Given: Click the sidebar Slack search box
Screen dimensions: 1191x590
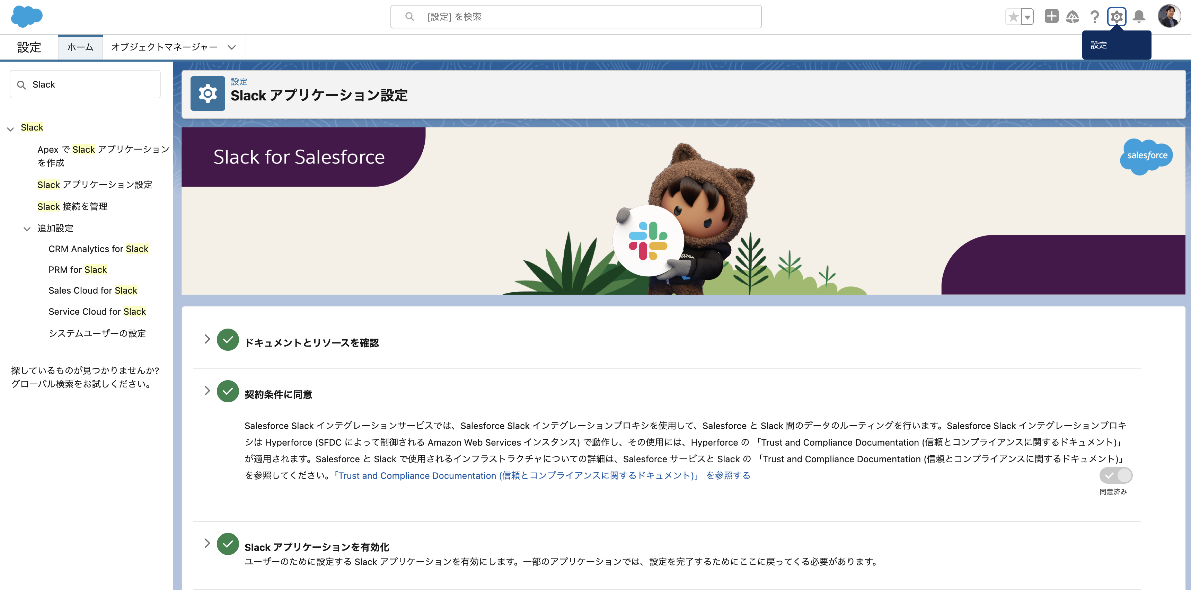Looking at the screenshot, I should (x=85, y=84).
